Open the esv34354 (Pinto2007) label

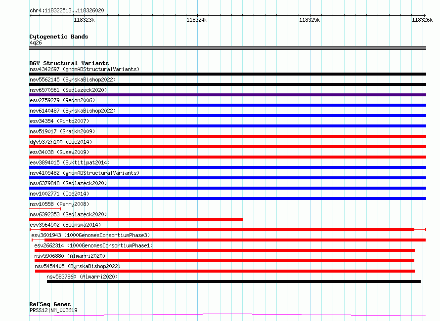click(x=59, y=121)
